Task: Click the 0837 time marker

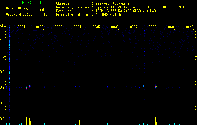Action: [x=134, y=27]
